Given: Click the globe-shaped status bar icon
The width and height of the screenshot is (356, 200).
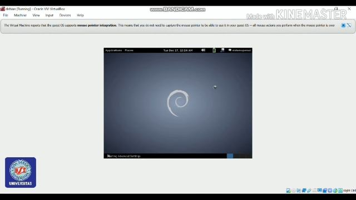Looking at the screenshot, I should 335,191.
